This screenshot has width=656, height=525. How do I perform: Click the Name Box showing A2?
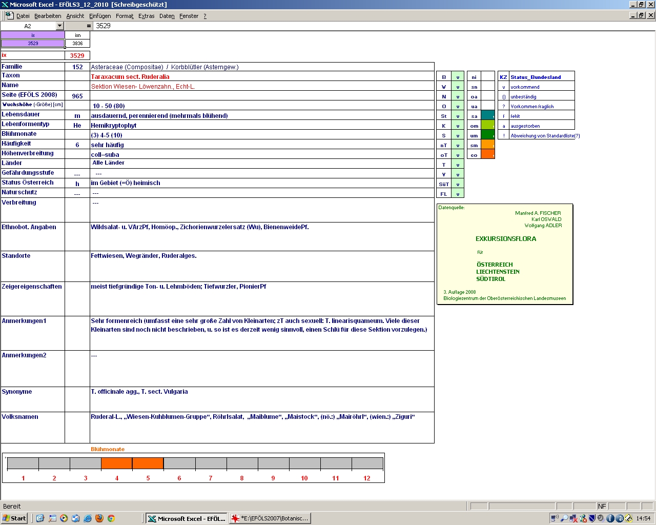[28, 26]
